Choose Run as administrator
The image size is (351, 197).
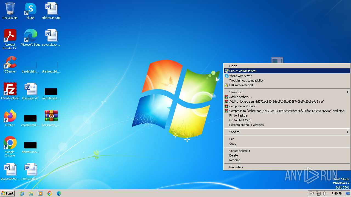click(287, 71)
